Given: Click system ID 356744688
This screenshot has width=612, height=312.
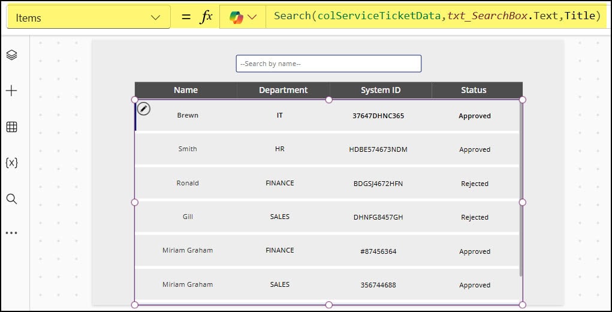Looking at the screenshot, I should coord(378,285).
